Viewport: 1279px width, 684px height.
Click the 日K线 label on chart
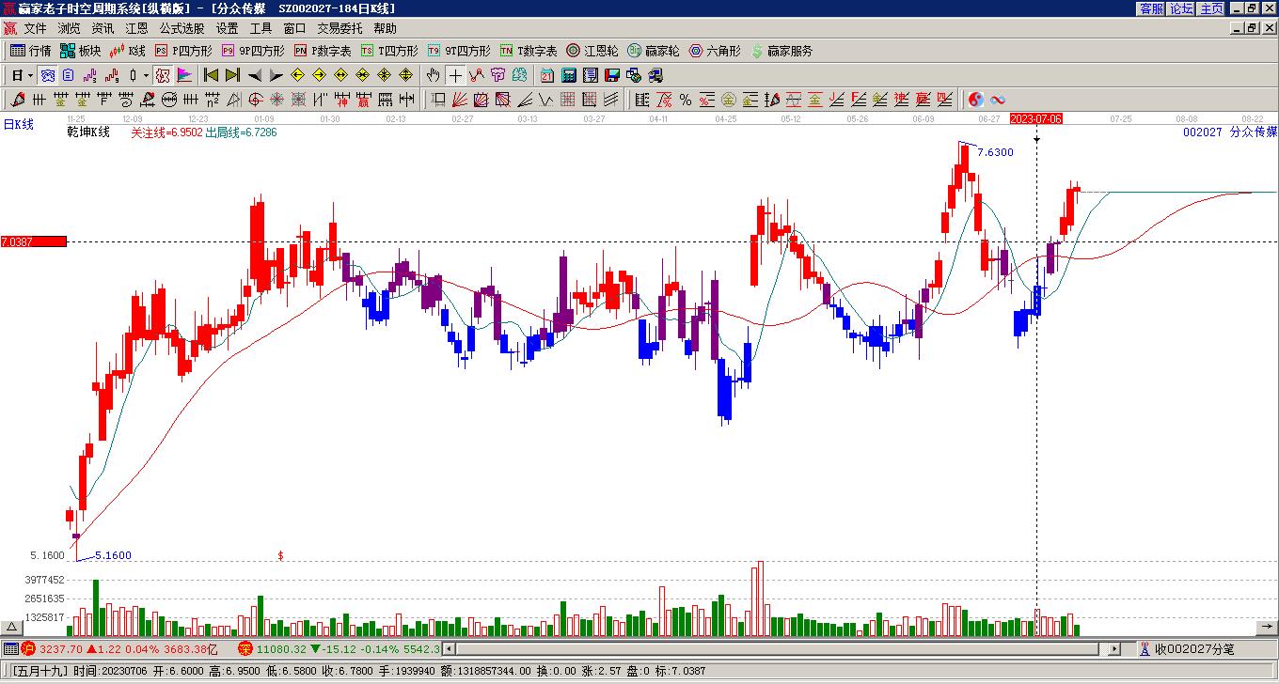19,124
